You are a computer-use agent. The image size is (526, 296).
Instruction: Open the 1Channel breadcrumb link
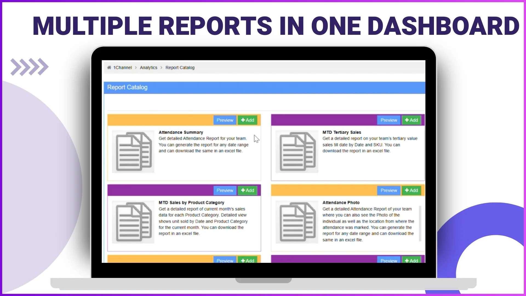coord(122,67)
